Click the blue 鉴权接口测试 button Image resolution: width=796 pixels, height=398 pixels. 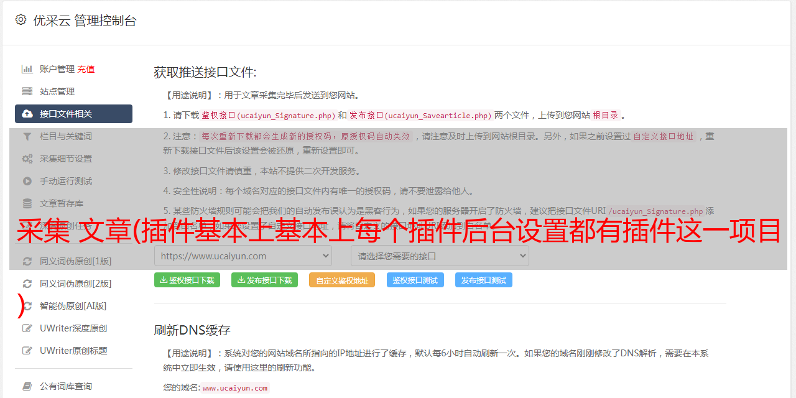[x=415, y=280]
